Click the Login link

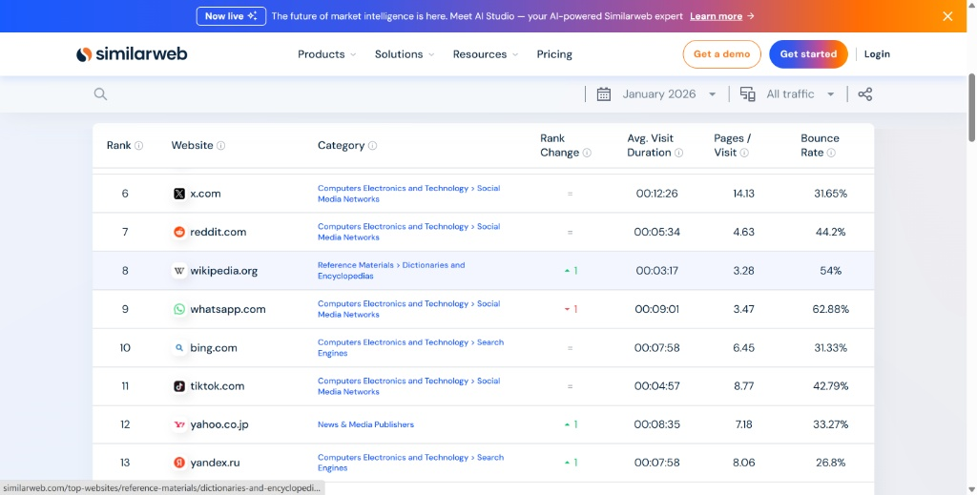[877, 54]
